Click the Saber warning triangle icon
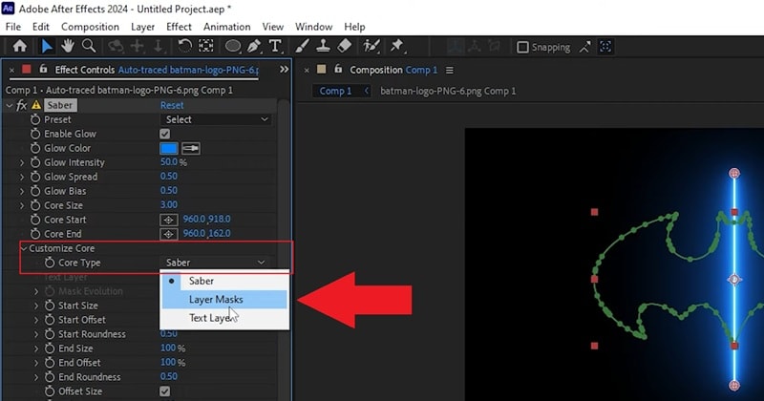 (36, 105)
